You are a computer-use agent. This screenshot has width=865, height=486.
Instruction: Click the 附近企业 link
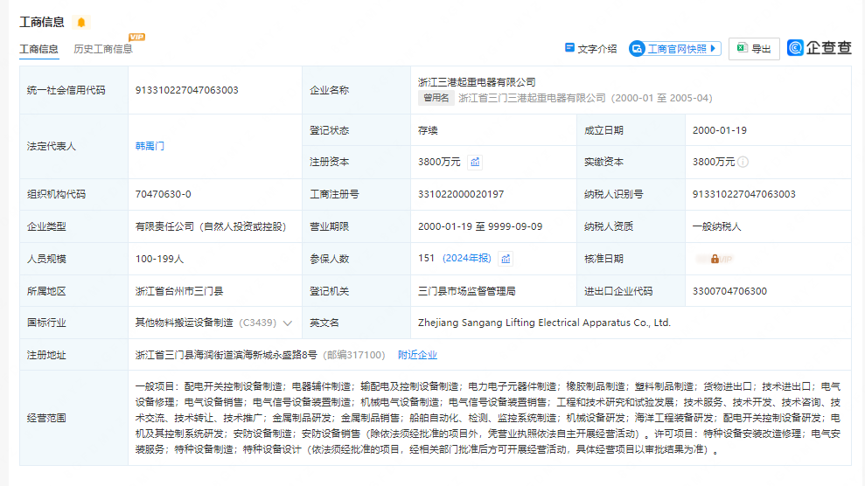(417, 355)
